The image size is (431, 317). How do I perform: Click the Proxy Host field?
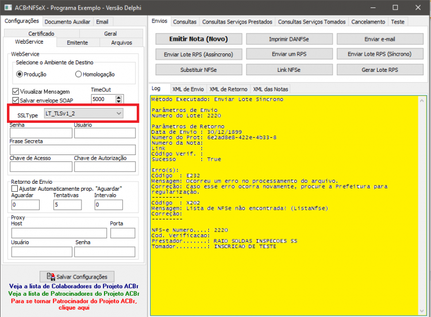tap(59, 233)
